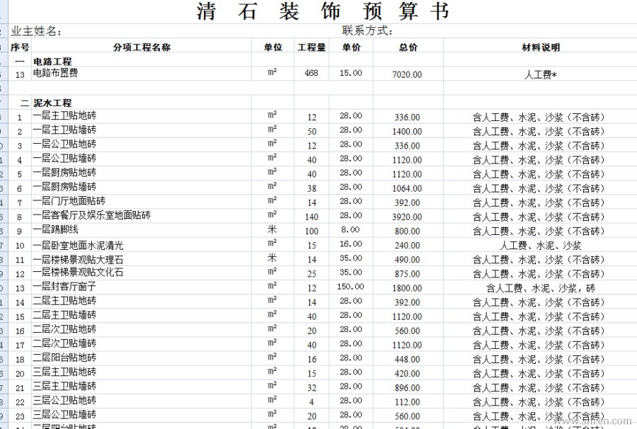Select the 一层公卫贴墙砖 cell
This screenshot has height=429, width=637.
point(142,159)
